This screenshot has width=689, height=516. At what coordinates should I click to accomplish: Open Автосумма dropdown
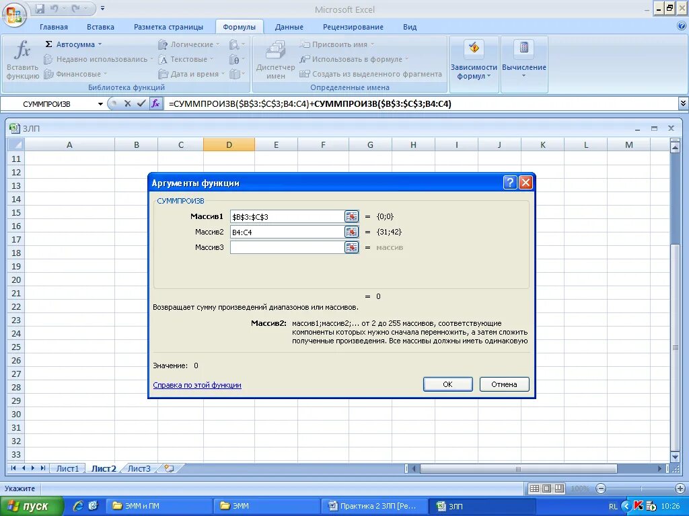tap(73, 44)
